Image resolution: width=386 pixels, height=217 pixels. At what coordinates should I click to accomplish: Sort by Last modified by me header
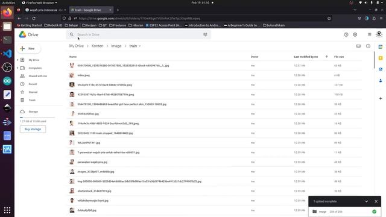tap(306, 57)
